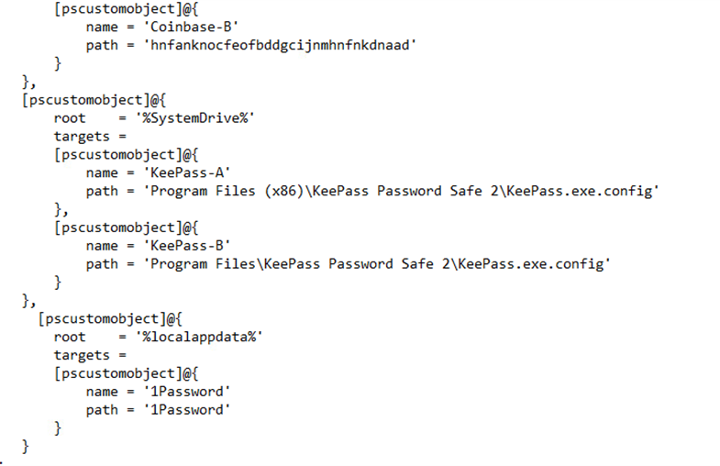
Task: Click the 'targets' keyword under the %localappdata% root
Action: tap(82, 355)
